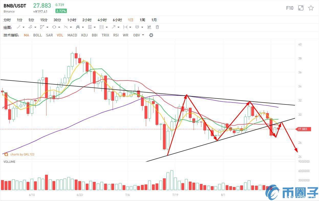The width and height of the screenshot is (319, 201).
Task: Toggle the MA indicator
Action: [26, 35]
